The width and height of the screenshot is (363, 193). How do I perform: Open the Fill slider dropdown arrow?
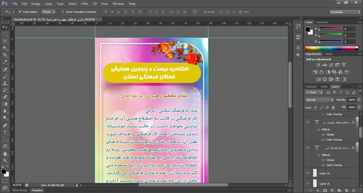coord(359,107)
